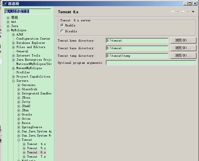Select Configuration Center in the tree
The image size is (199, 161).
click(x=33, y=39)
